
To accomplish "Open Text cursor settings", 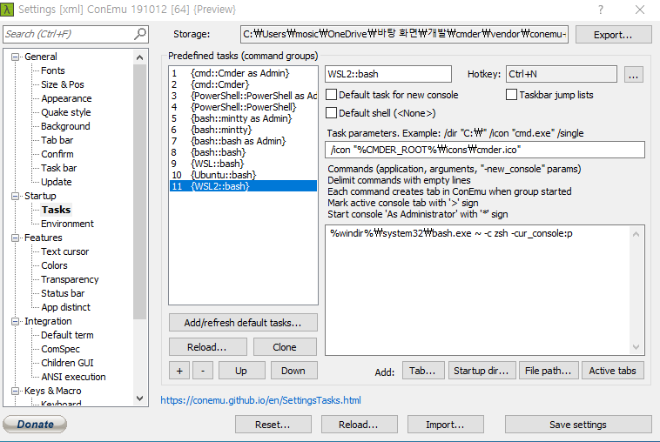I will point(64,251).
